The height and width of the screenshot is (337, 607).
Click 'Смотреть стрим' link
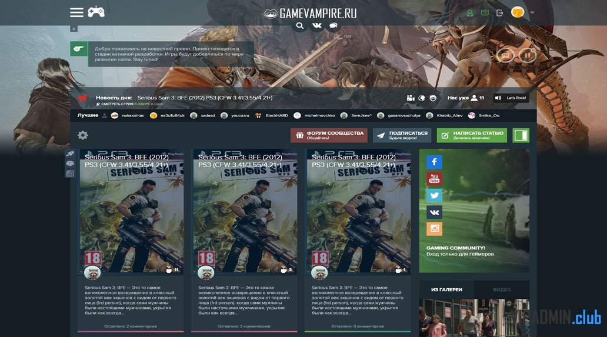tap(117, 104)
